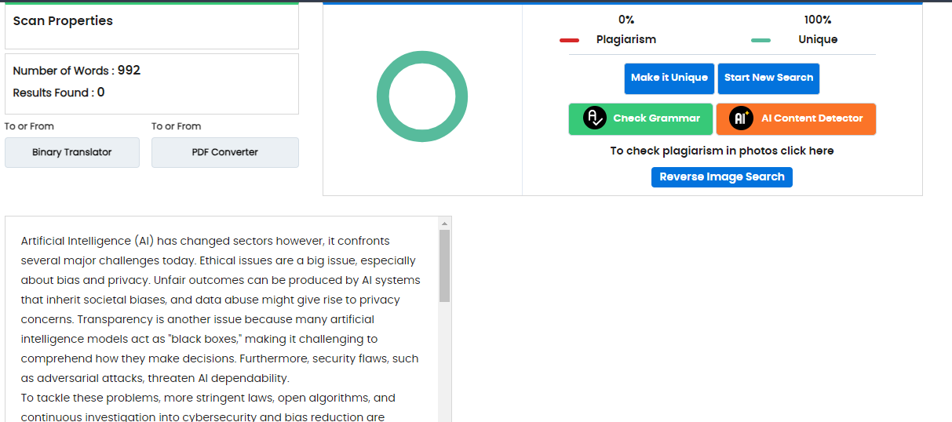Open the Binary Translator tool

point(72,152)
